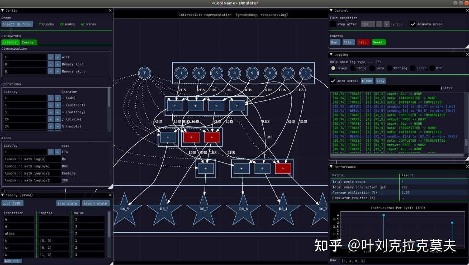469x265 pixels.
Task: Increment multiply latency with plus icon
Action: [x=58, y=112]
